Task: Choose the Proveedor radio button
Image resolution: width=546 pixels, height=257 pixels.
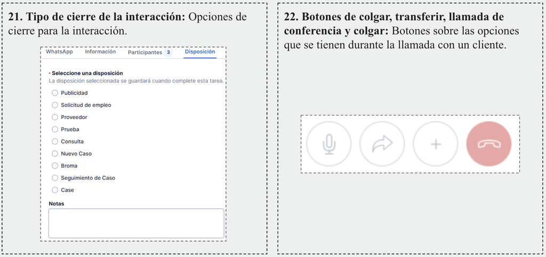Action: pos(55,117)
